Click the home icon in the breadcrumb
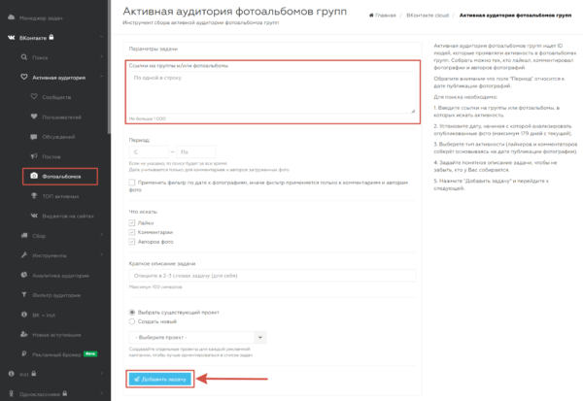583x401 pixels. (x=371, y=16)
